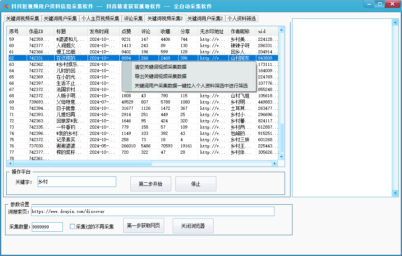Sort by 点赞 column header
The height and width of the screenshot is (256, 402).
129,31
